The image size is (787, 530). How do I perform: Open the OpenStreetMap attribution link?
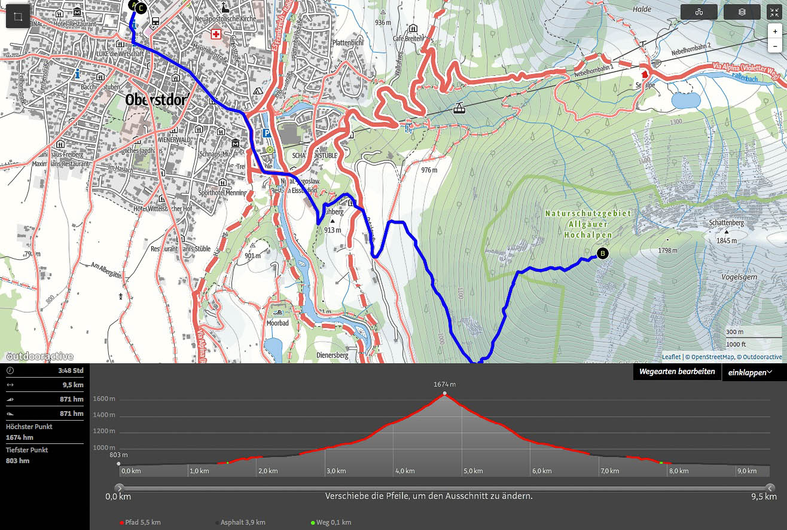pyautogui.click(x=711, y=357)
